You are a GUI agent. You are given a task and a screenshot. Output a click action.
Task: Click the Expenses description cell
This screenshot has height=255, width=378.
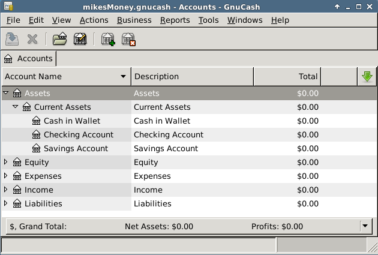[152, 176]
